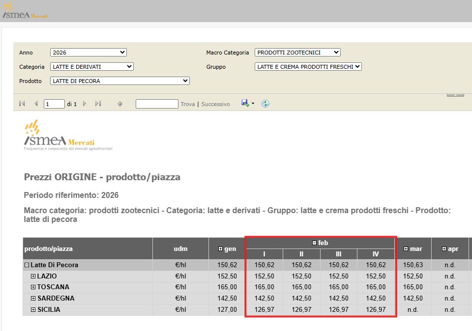Go to first page of report
The width and height of the screenshot is (472, 331).
coord(22,104)
